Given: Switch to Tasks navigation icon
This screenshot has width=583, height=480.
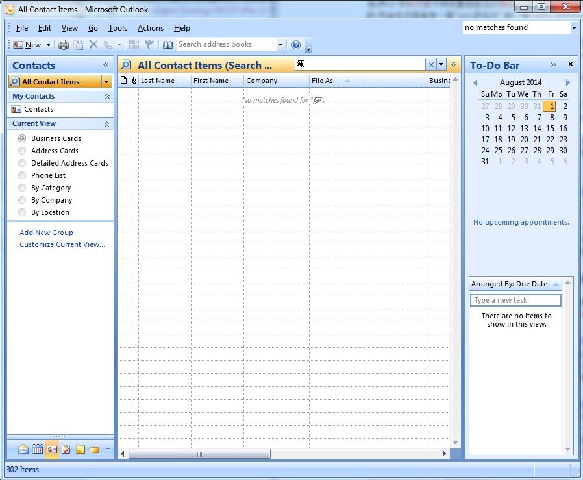Looking at the screenshot, I should click(66, 449).
